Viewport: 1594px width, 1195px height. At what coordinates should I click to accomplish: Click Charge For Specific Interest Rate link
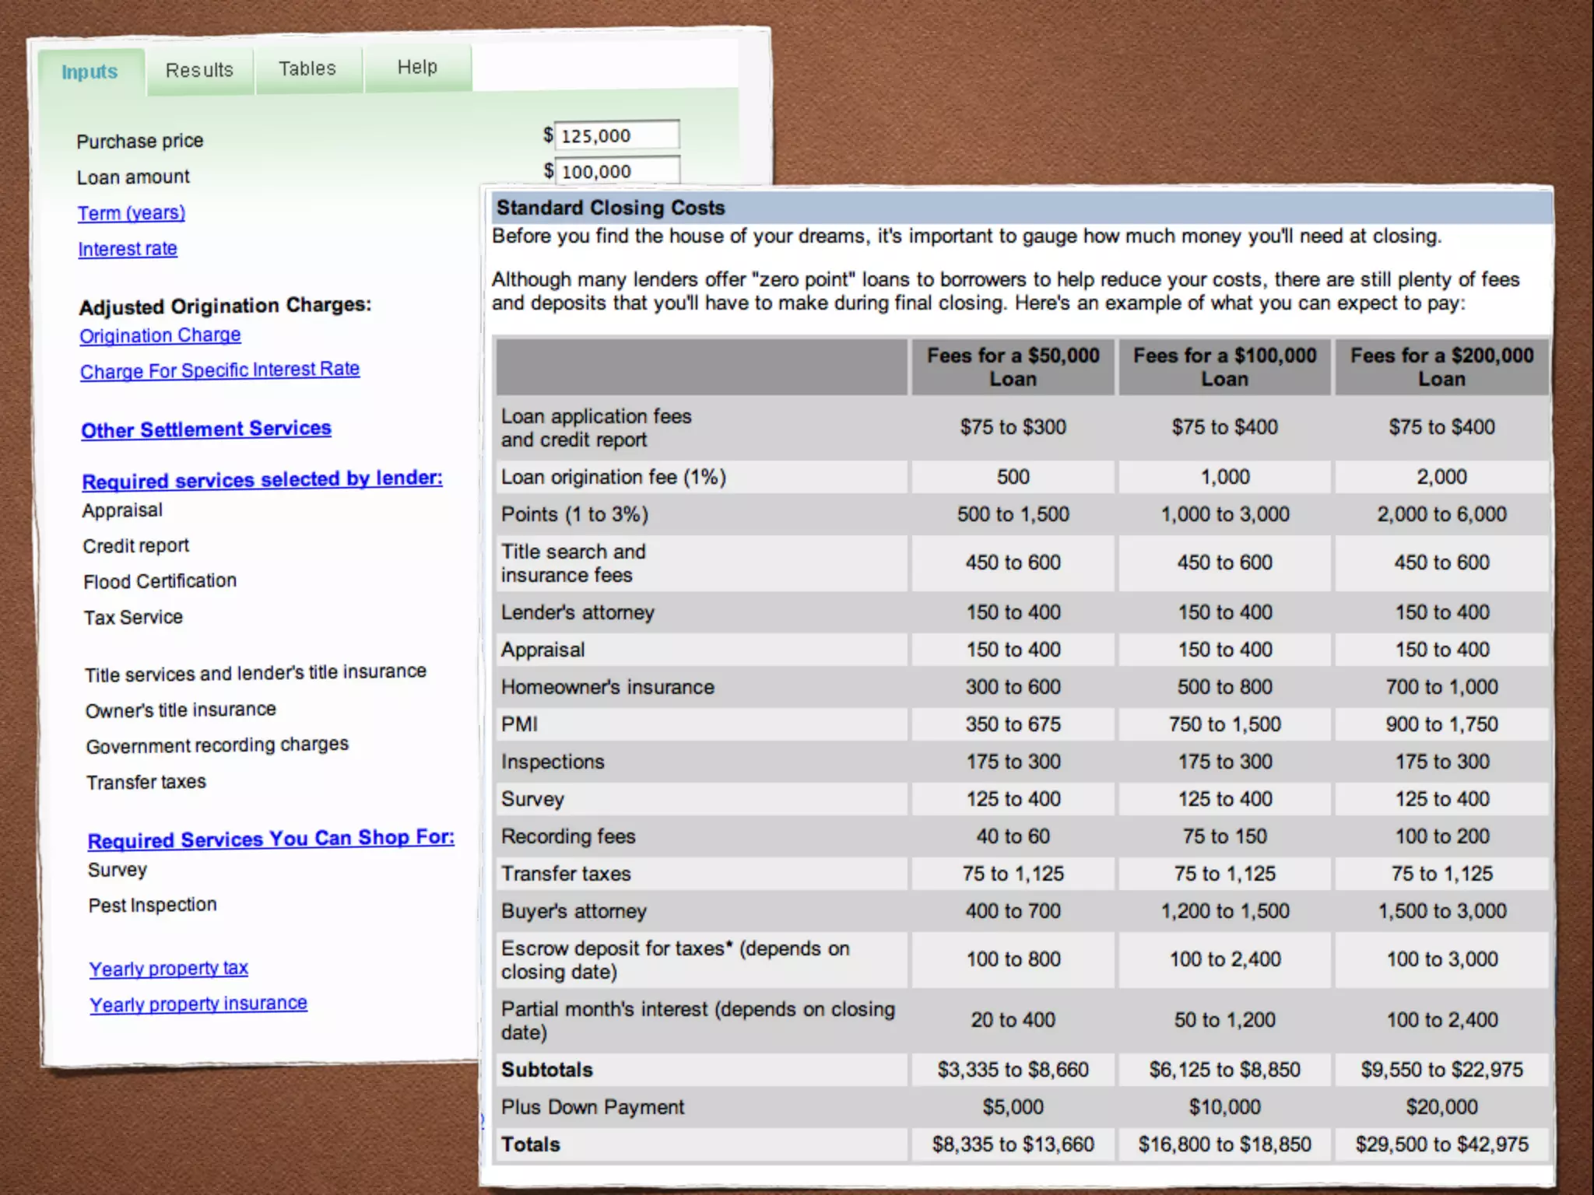(x=219, y=370)
